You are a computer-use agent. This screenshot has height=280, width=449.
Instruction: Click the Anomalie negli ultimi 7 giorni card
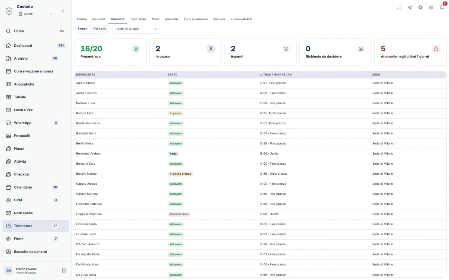410,52
